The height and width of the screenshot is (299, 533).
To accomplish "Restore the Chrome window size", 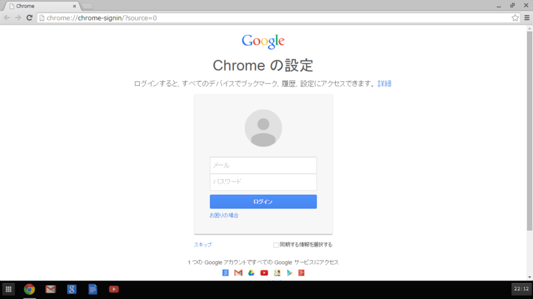I will coord(512,6).
